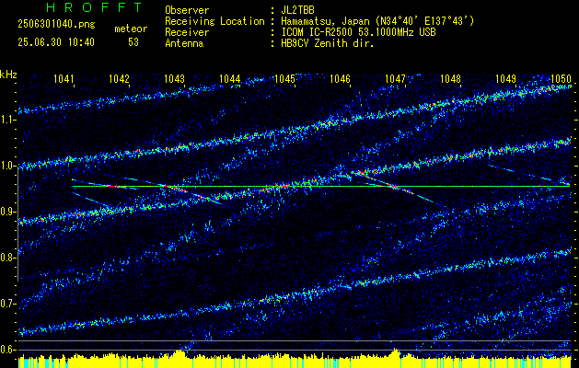Click the horizontal green carrier line
This screenshot has width=579, height=368.
pos(321,187)
